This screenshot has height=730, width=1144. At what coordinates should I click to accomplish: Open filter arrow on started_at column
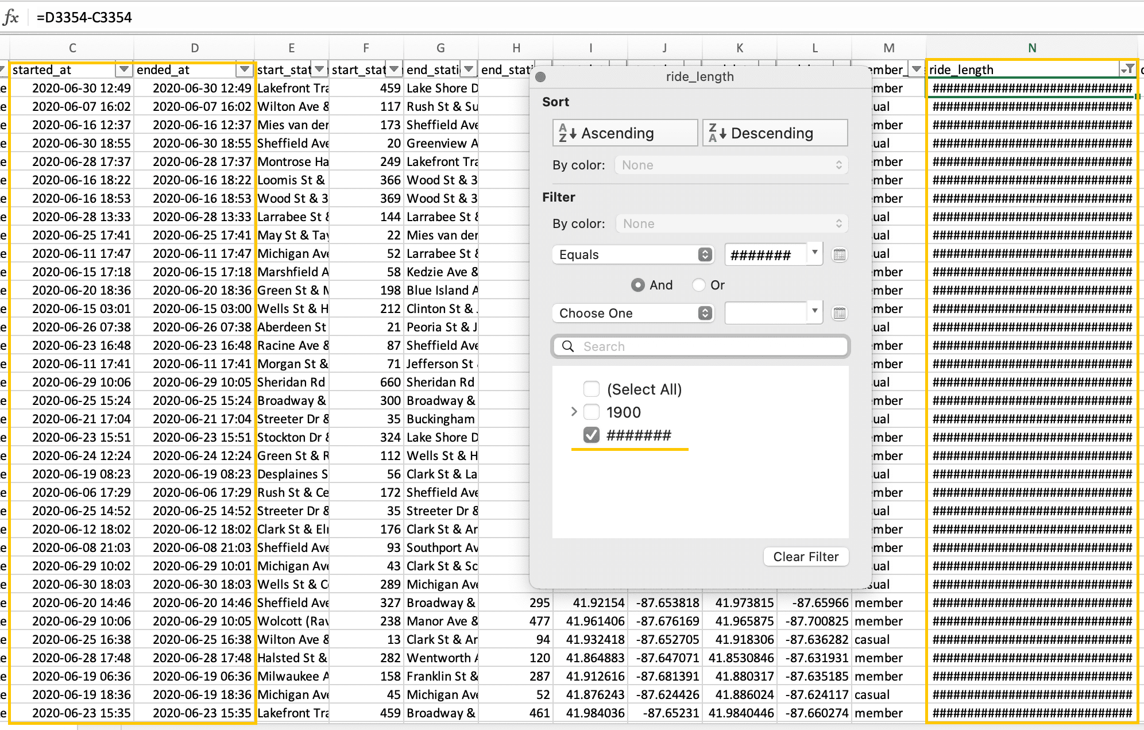[x=123, y=69]
